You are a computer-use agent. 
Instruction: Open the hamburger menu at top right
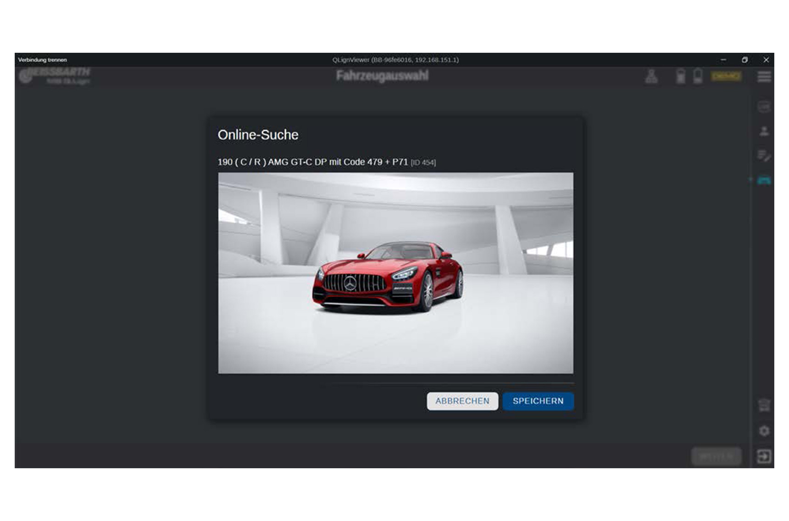click(764, 77)
